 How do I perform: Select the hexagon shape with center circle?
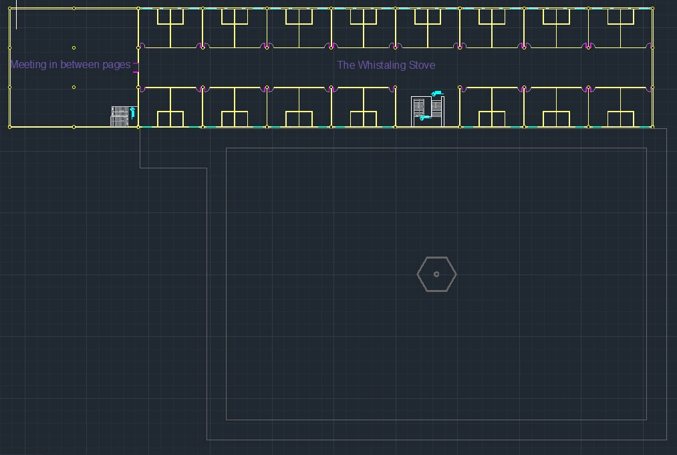(x=436, y=274)
